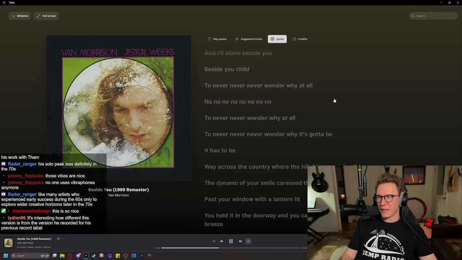This screenshot has width=462, height=260.
Task: Open Discord from the taskbar
Action: 78,256
